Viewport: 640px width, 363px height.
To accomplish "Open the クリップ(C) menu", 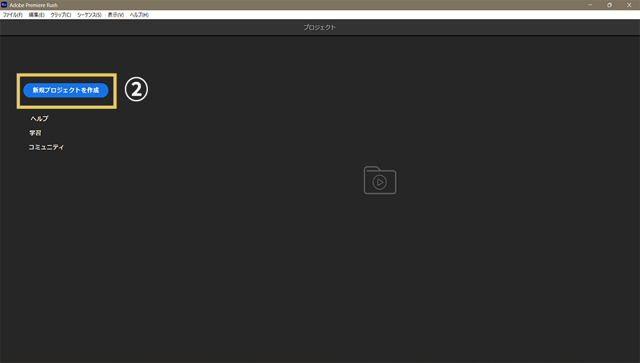I will coord(60,15).
